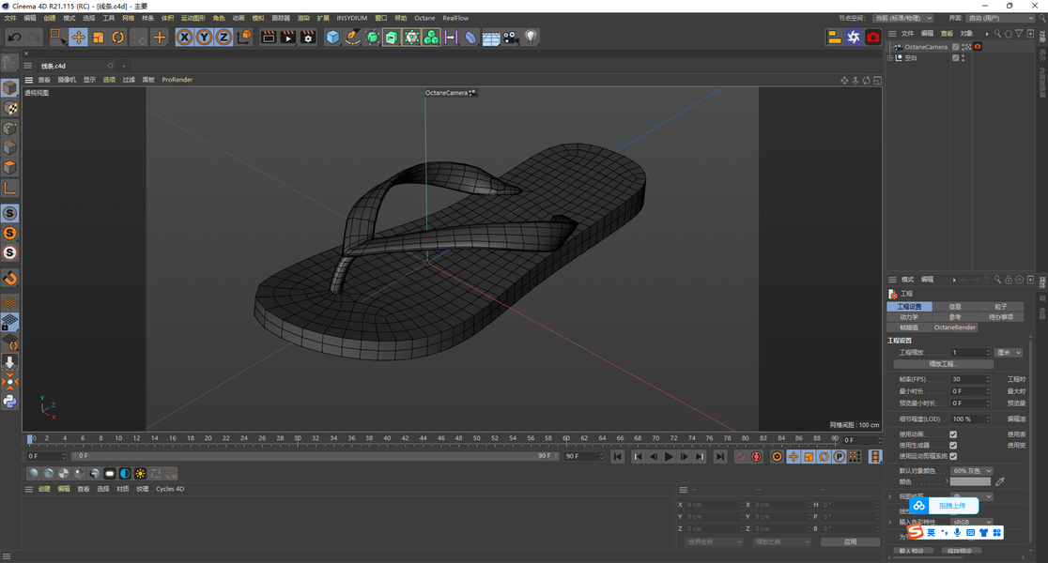The height and width of the screenshot is (563, 1048).
Task: Select the Move tool in top toolbar
Action: pyautogui.click(x=78, y=38)
